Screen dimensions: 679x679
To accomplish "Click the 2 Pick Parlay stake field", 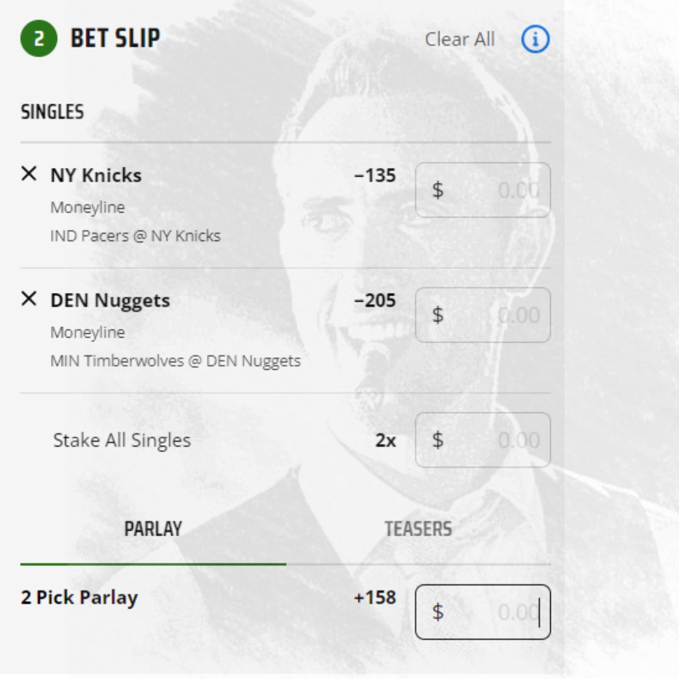I will tap(483, 612).
